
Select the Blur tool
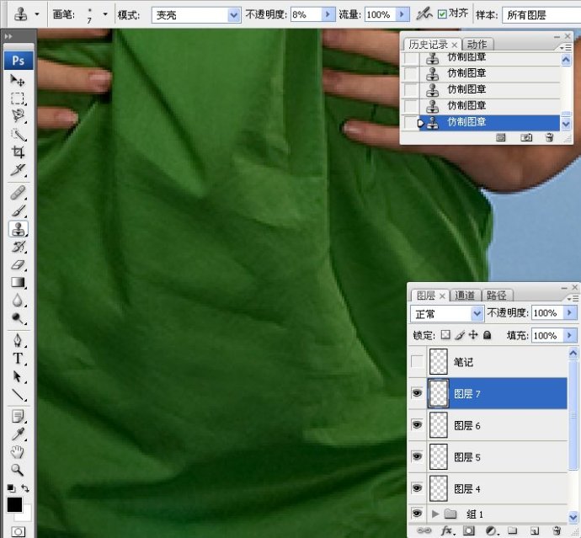point(18,301)
